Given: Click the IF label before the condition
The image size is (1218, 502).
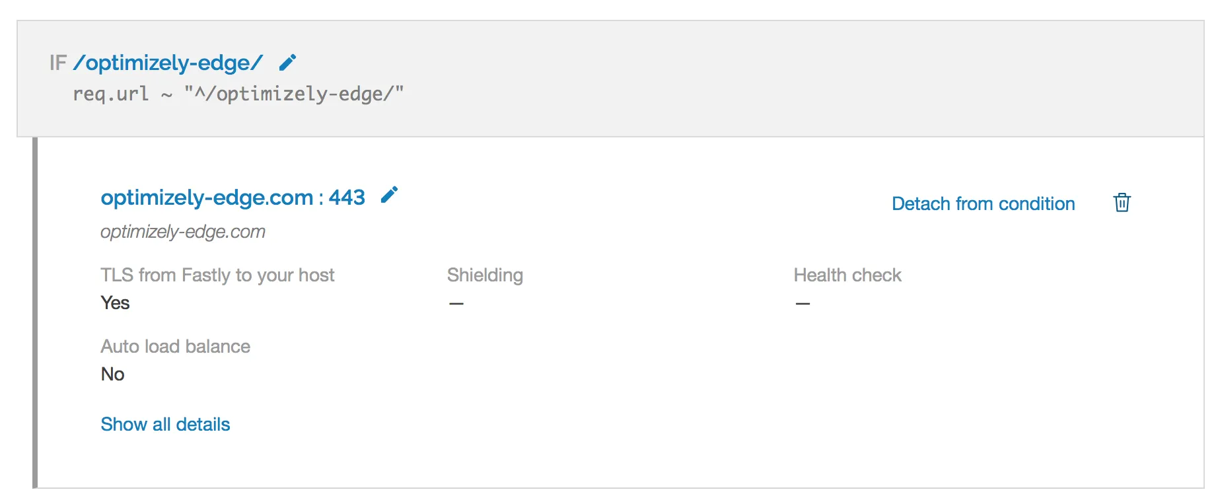Looking at the screenshot, I should [58, 63].
